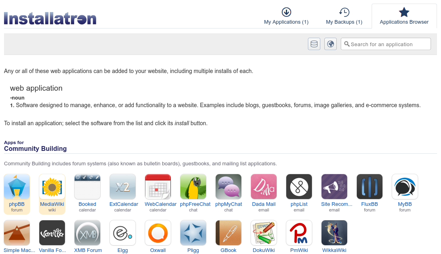Open the Oxwall text link

(x=158, y=250)
